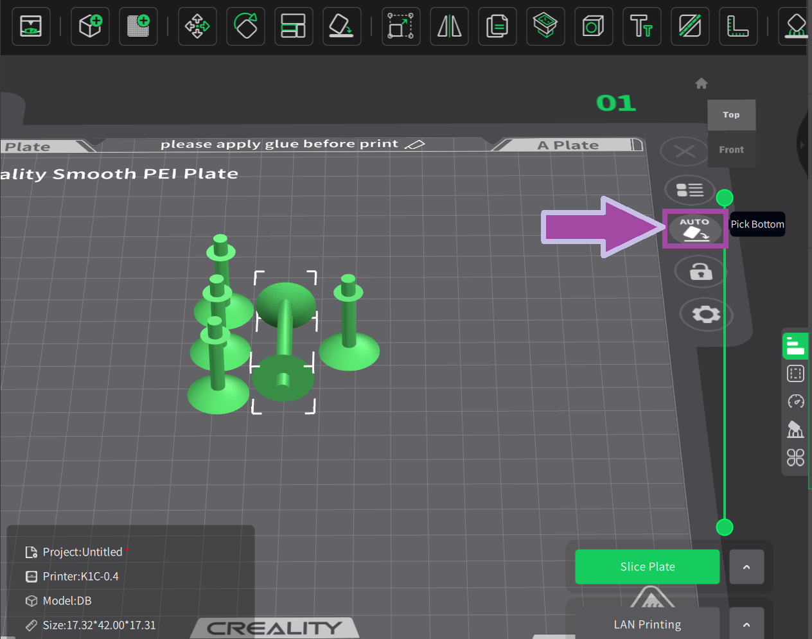Switch to the Front face of the view cube
Screen dimensions: 812x639
tap(731, 150)
